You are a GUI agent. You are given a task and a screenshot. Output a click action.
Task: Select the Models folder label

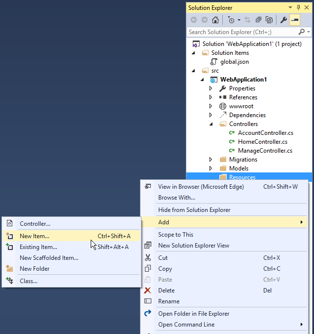click(239, 168)
